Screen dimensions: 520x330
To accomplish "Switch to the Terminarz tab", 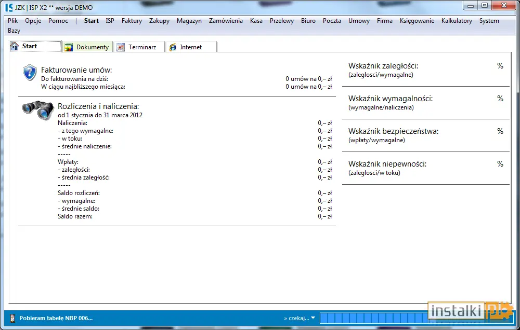I will pos(140,47).
